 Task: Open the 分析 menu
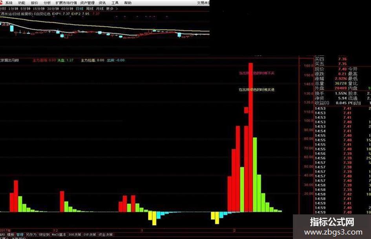[x=47, y=3]
